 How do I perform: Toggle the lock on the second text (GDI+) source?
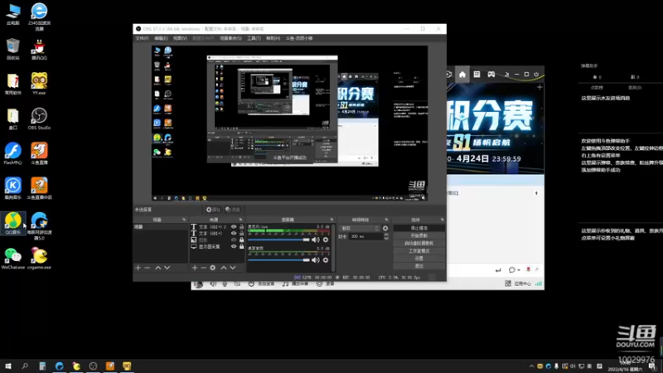[241, 233]
